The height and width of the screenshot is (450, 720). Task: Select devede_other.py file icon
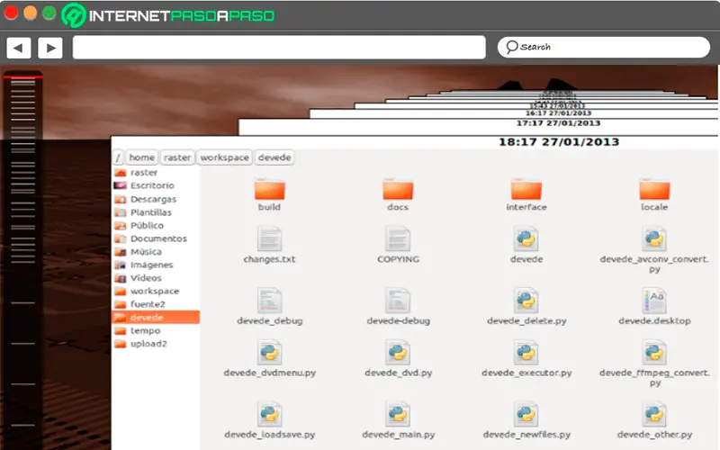click(x=654, y=414)
